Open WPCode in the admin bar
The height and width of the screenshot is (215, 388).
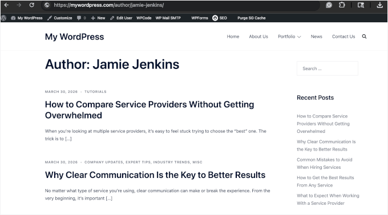[x=144, y=18]
